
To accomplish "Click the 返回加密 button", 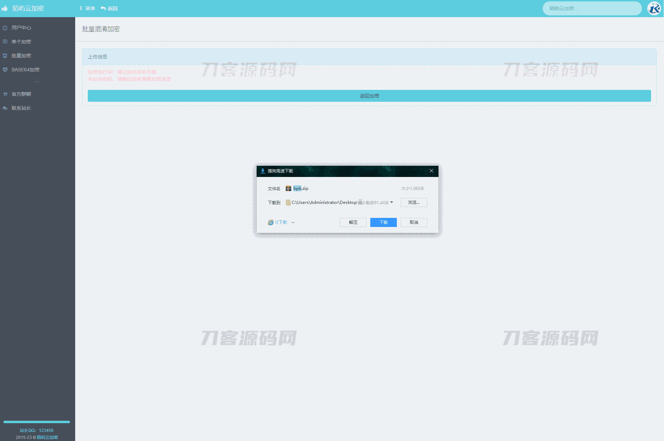I will pyautogui.click(x=369, y=96).
